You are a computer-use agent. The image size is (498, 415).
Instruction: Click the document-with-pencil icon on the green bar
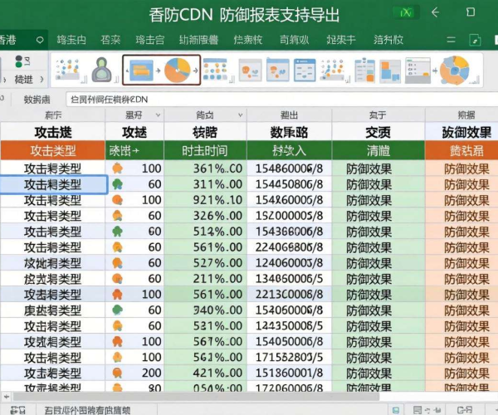coord(475,40)
